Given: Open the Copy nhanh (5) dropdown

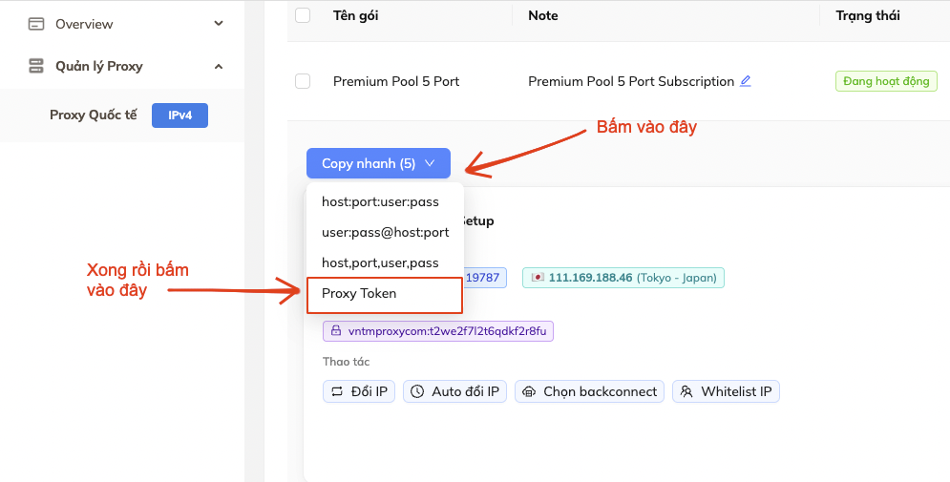Looking at the screenshot, I should 378,163.
